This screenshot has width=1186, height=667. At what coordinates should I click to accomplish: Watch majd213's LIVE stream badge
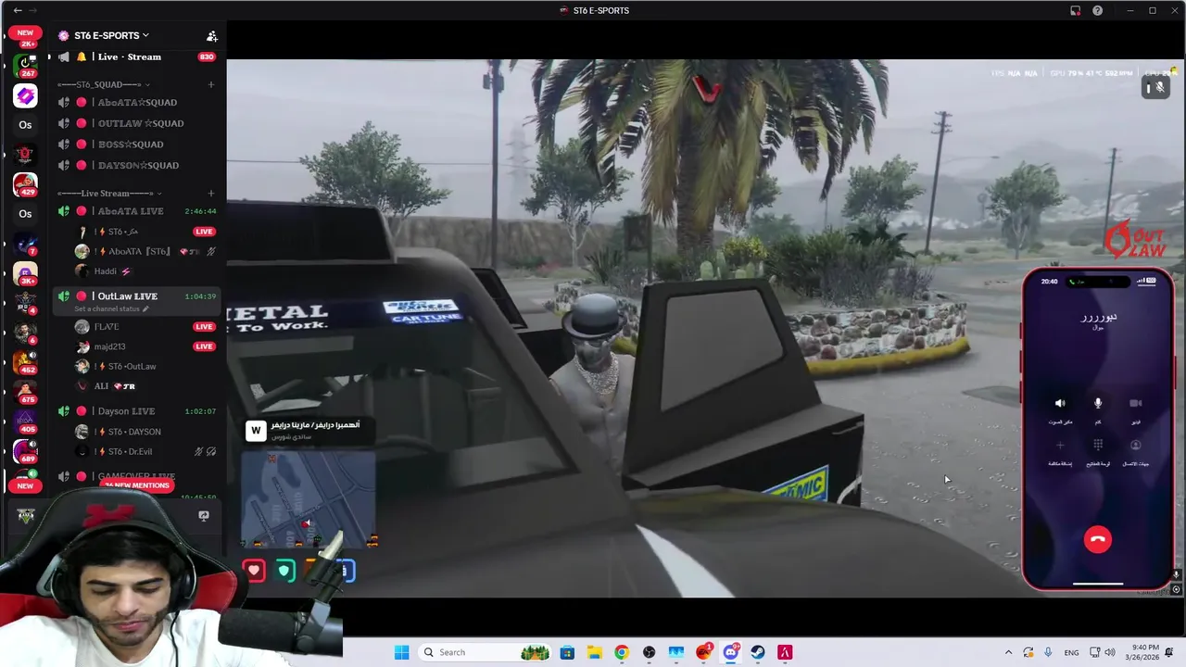pyautogui.click(x=204, y=346)
